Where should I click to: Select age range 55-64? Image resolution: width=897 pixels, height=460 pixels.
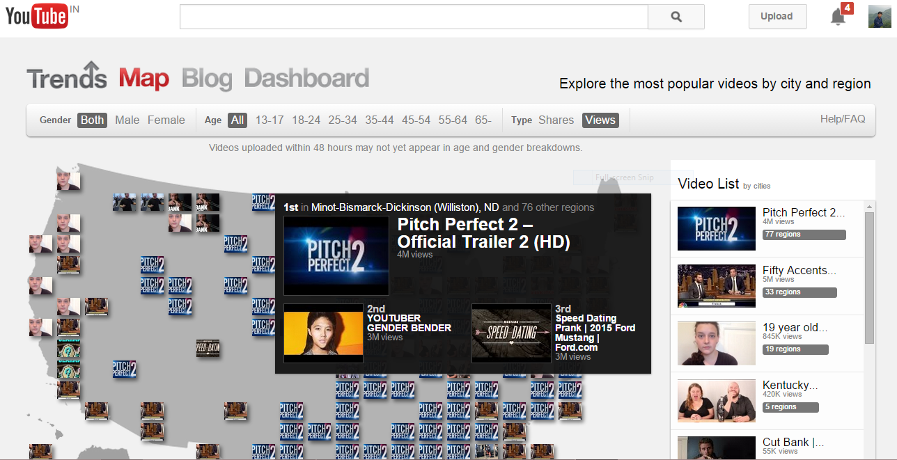point(453,120)
